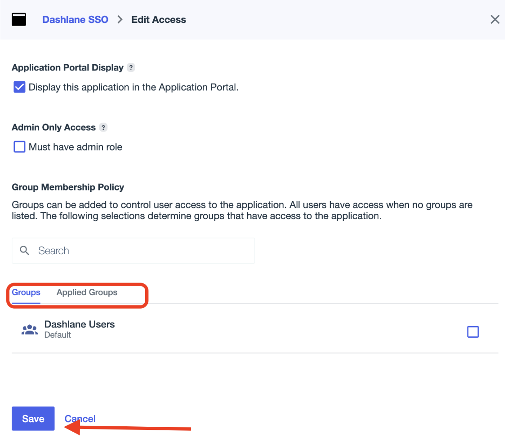Screen dimensions: 507x442
Task: Click the search magnifier icon
Action: [25, 251]
